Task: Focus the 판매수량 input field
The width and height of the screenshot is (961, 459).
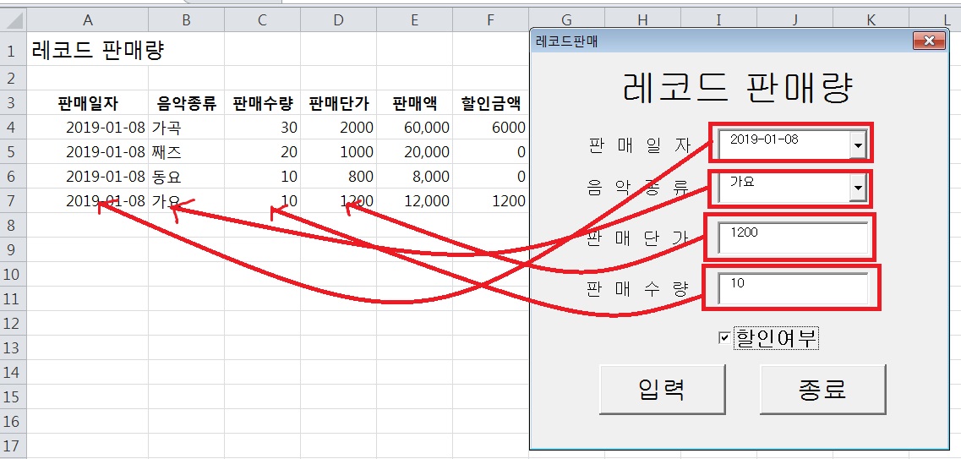Action: [793, 288]
